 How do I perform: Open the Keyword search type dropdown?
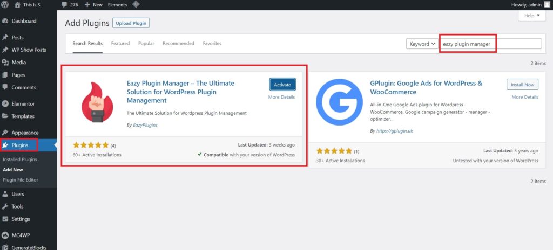tap(422, 44)
